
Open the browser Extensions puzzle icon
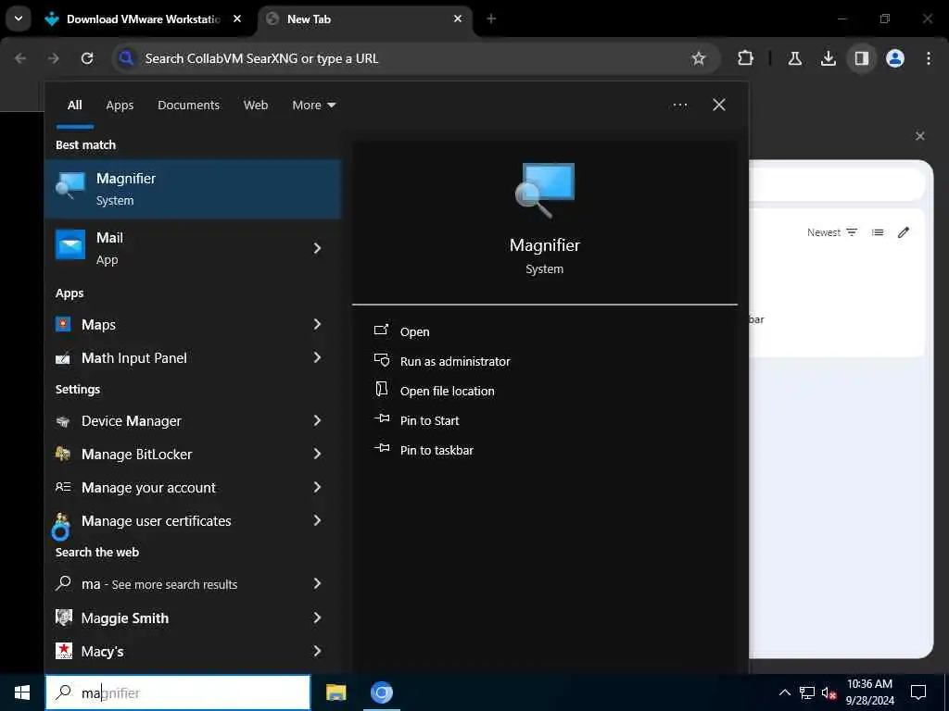click(x=746, y=58)
